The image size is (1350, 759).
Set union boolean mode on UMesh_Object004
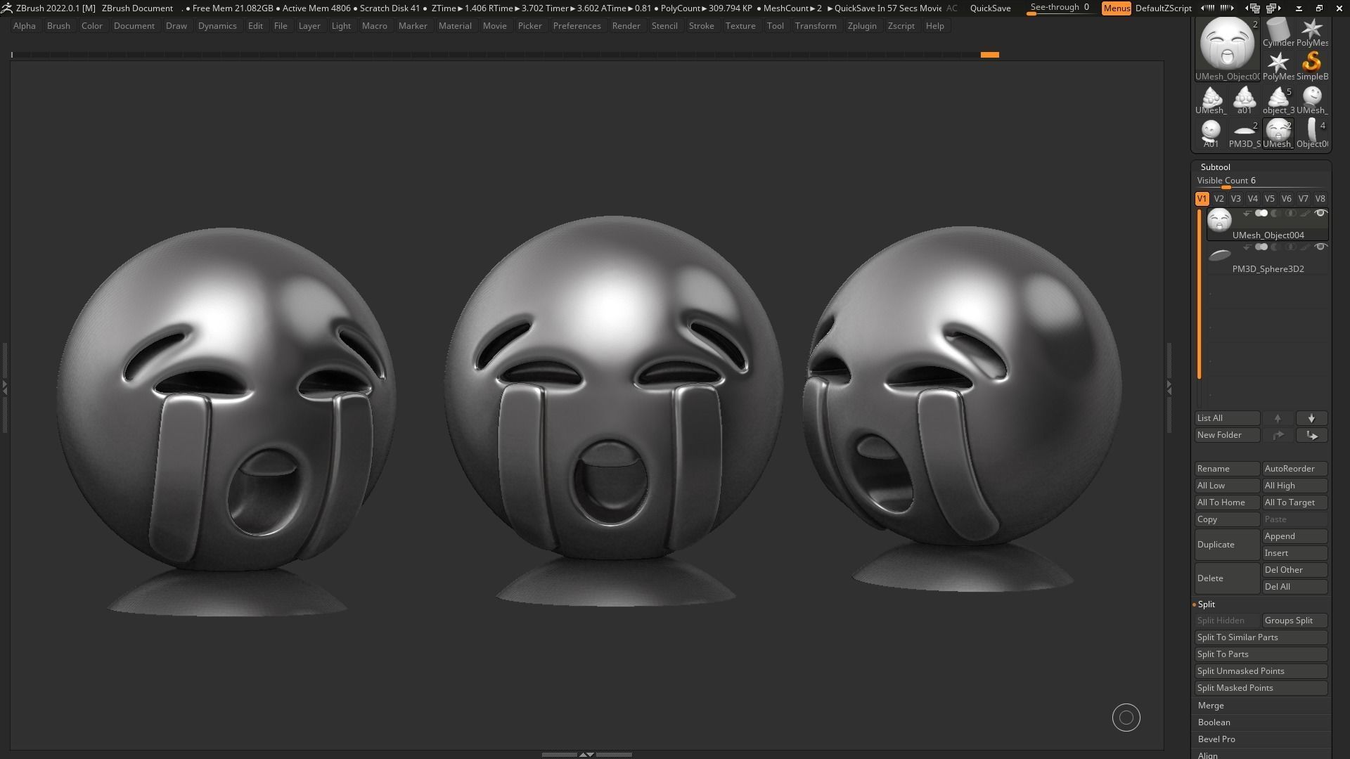(x=1261, y=213)
